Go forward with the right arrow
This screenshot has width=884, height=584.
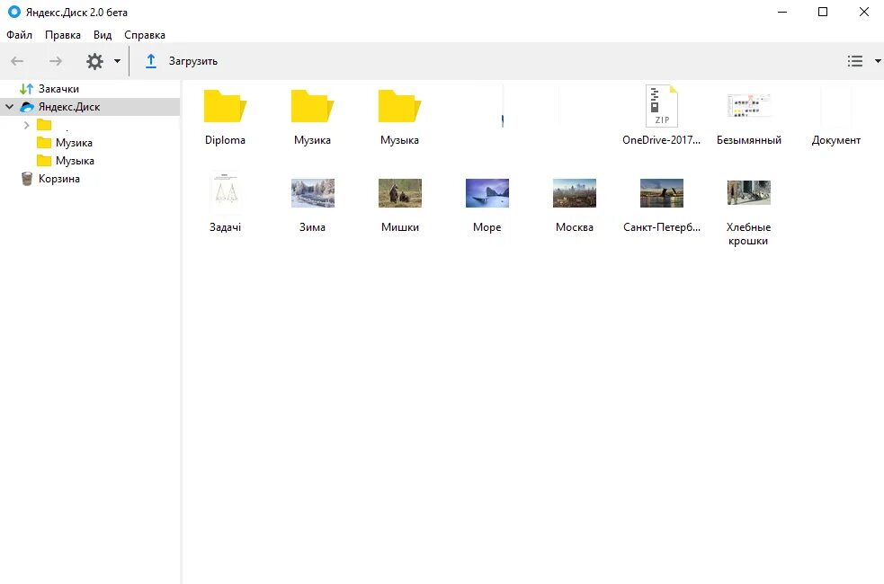55,61
